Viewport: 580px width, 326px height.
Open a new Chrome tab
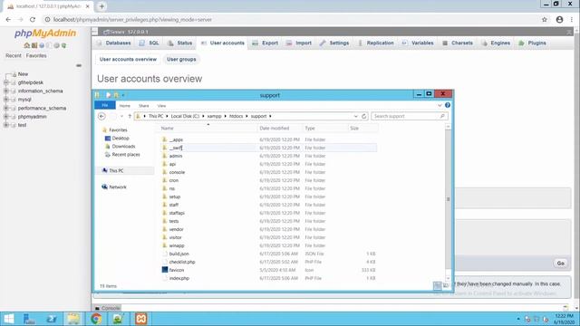coord(101,6)
